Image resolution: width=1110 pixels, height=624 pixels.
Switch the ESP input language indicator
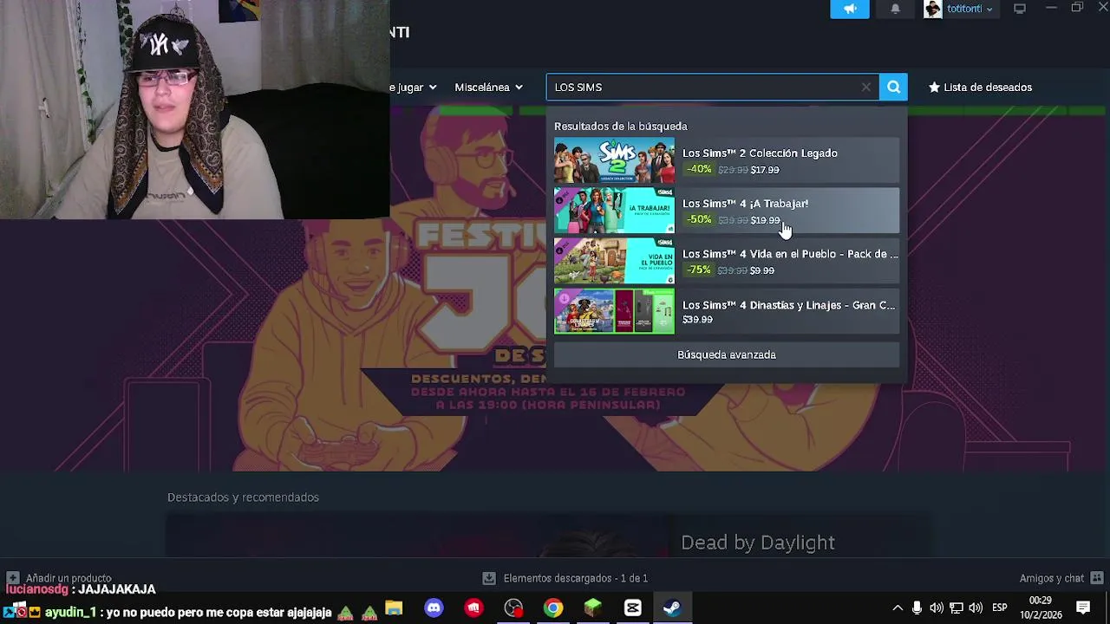click(999, 608)
